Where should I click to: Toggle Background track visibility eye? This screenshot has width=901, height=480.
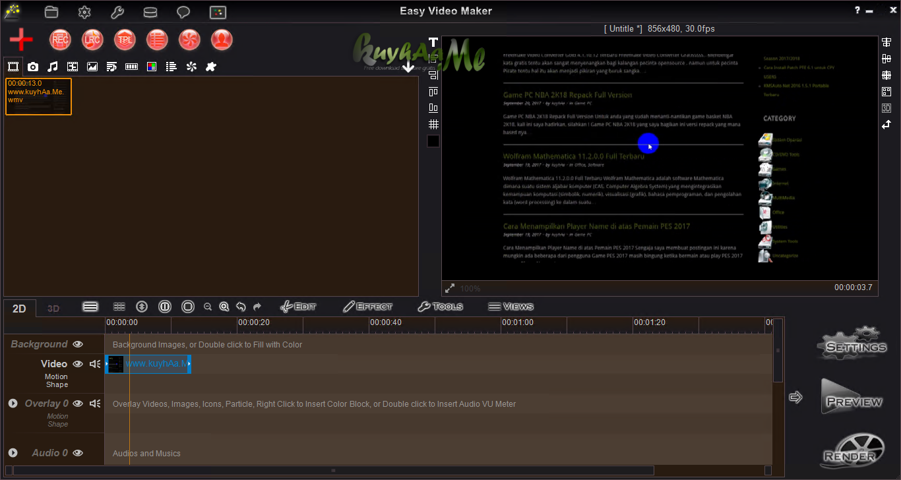pos(78,344)
